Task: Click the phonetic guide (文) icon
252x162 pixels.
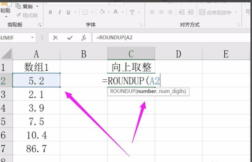Action: 132,12
